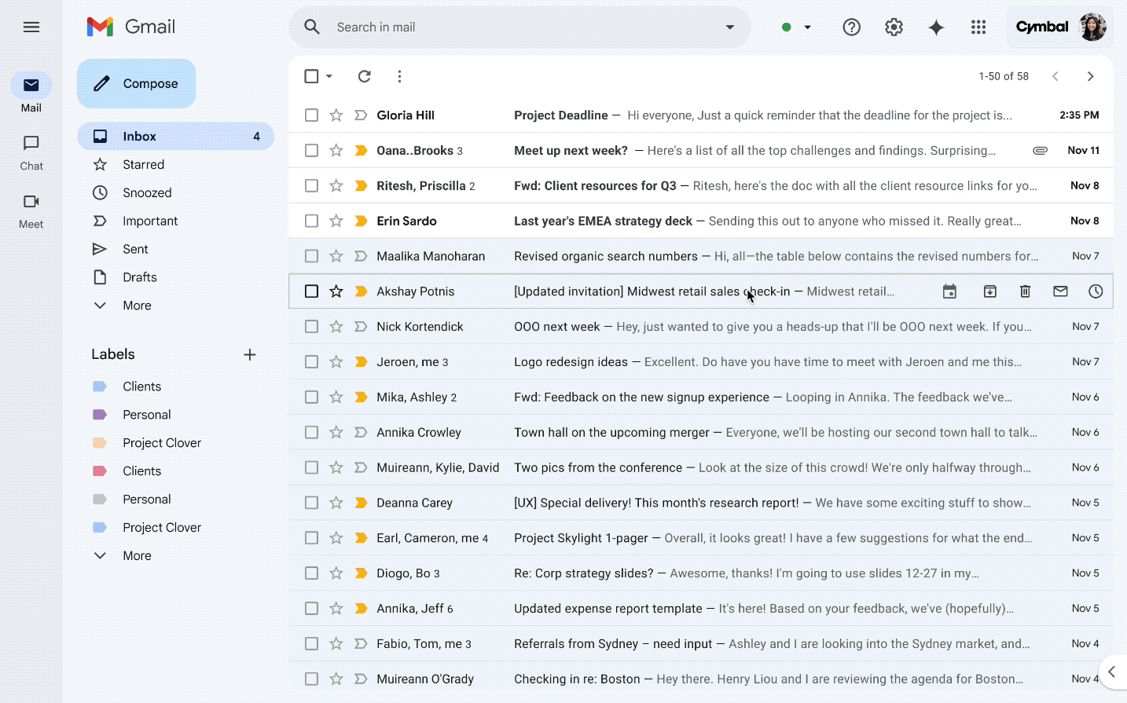1127x703 pixels.
Task: Click the green availability status dot
Action: 785,27
